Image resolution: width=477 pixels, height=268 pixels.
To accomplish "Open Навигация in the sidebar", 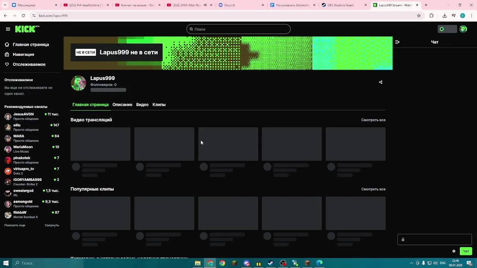I will coord(23,54).
